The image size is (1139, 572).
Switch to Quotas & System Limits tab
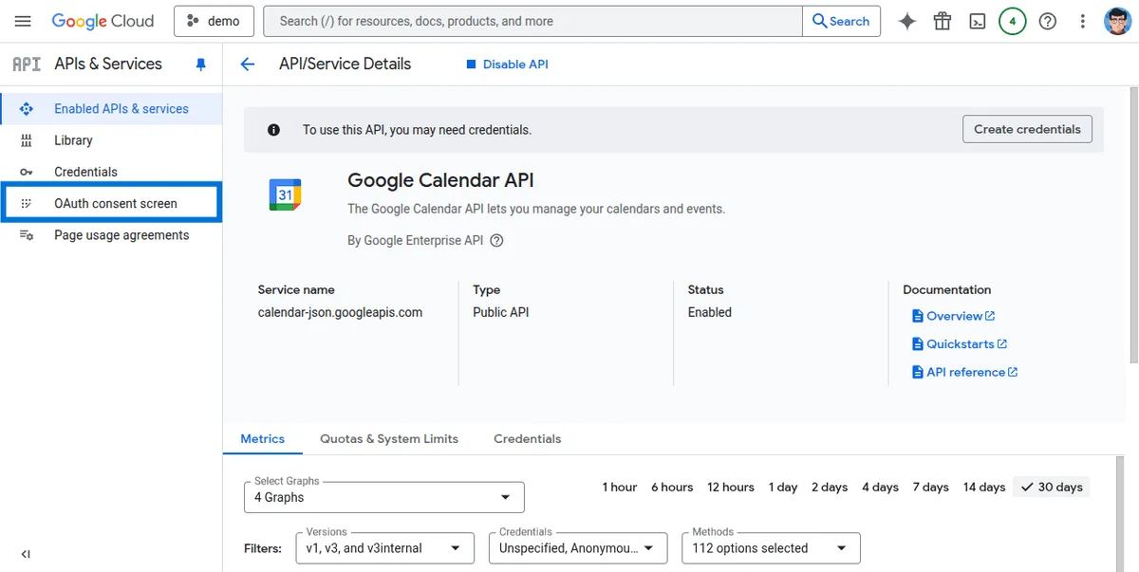pyautogui.click(x=389, y=438)
